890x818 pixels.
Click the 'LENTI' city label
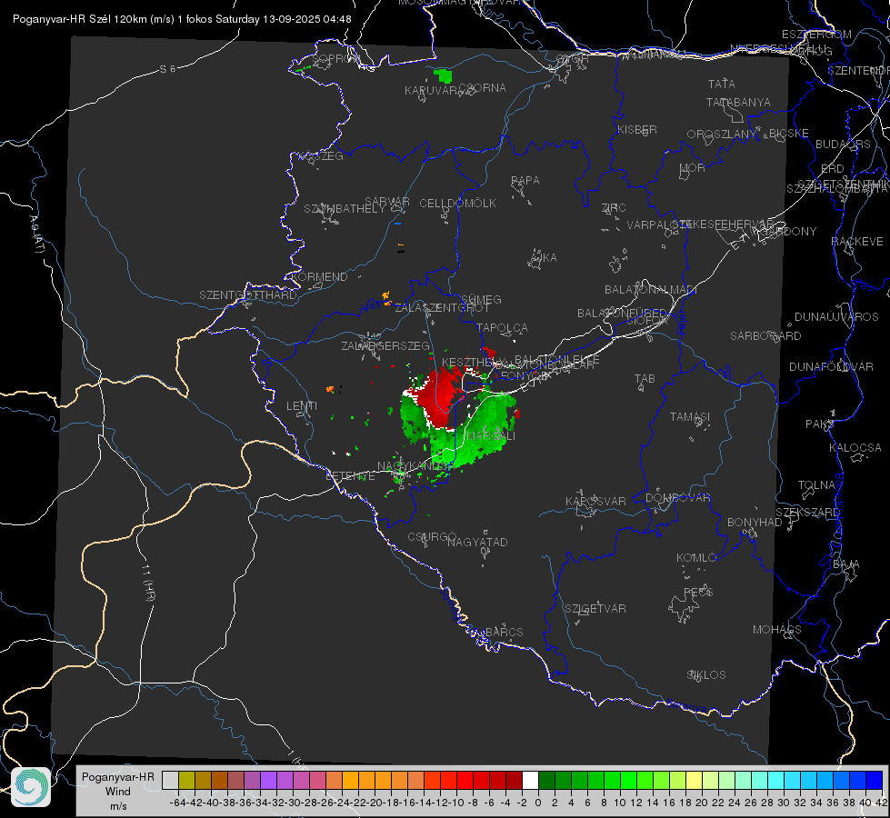point(302,406)
